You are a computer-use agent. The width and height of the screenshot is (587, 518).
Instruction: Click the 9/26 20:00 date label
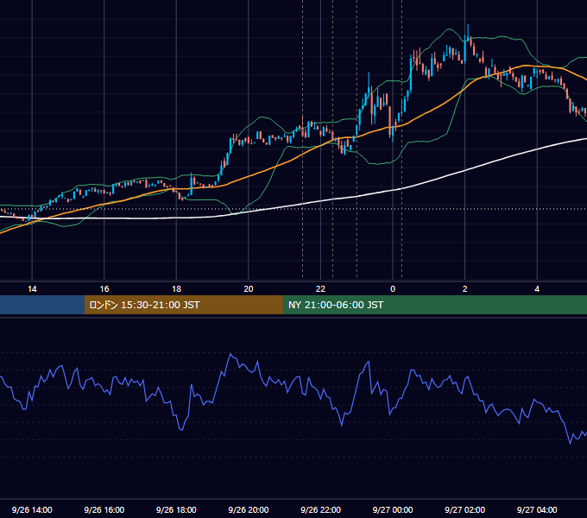tap(249, 509)
